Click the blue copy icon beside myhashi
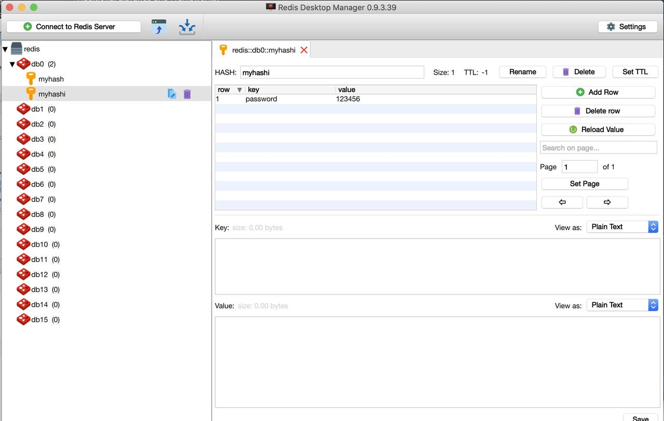This screenshot has height=421, width=664. click(x=172, y=94)
